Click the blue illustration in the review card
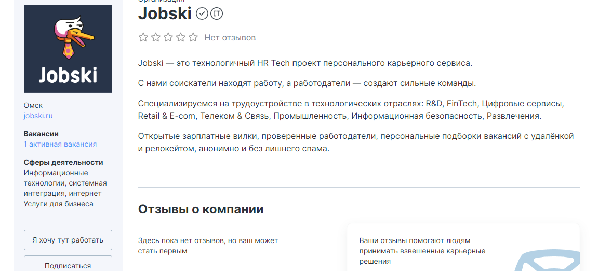612x271 pixels. [x=546, y=259]
